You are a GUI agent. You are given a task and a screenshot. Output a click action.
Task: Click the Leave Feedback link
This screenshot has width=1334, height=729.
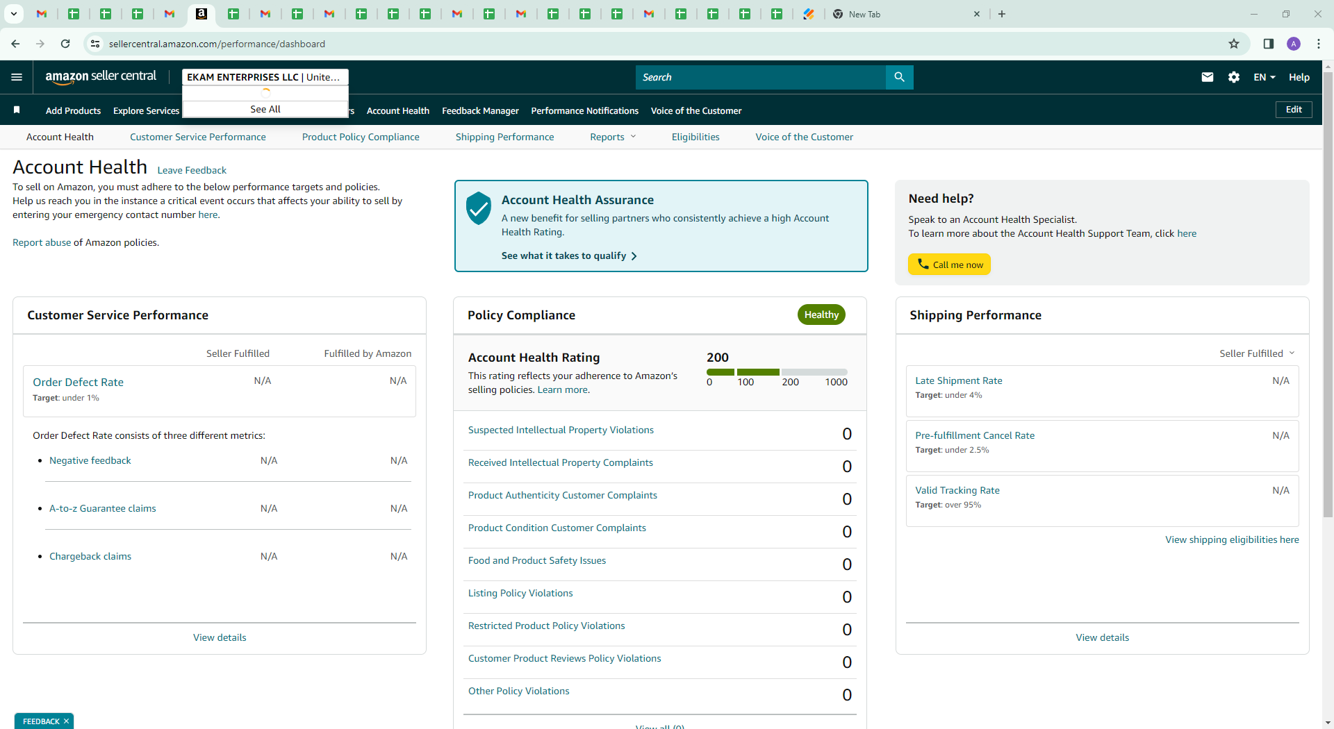click(192, 170)
